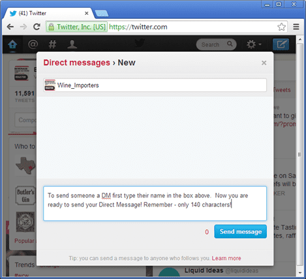The width and height of the screenshot is (306, 279).
Task: Click the search magnifier icon
Action: [x=230, y=44]
